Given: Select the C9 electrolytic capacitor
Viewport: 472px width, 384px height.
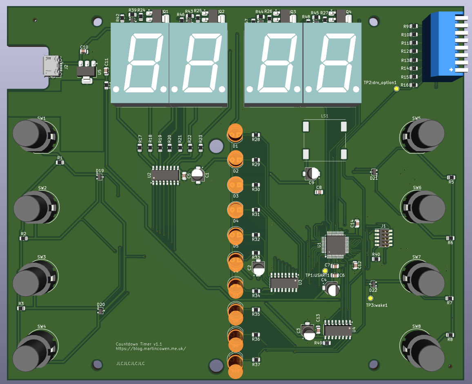Looking at the screenshot, I should (312, 174).
